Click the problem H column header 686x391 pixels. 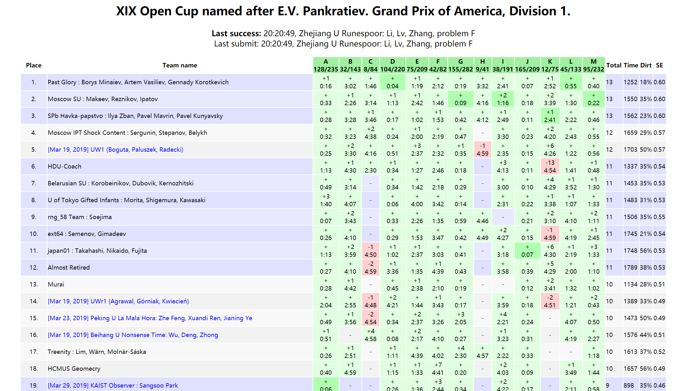point(482,65)
